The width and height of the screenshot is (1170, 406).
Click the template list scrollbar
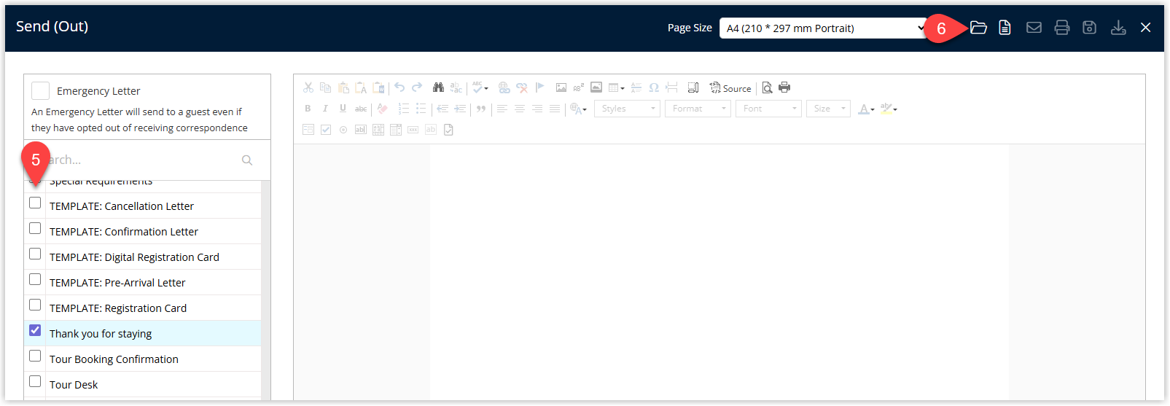266,290
